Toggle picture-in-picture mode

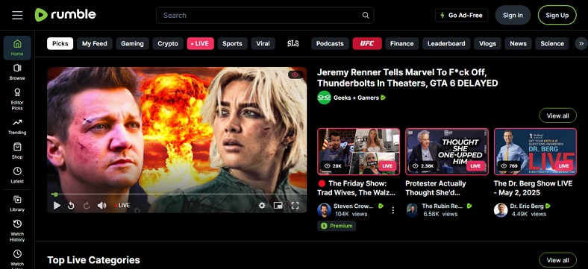point(278,206)
